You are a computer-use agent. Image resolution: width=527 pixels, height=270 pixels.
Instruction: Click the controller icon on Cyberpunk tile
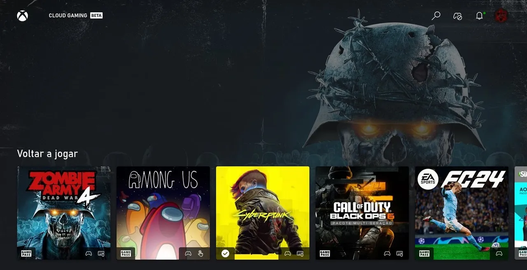pos(287,254)
